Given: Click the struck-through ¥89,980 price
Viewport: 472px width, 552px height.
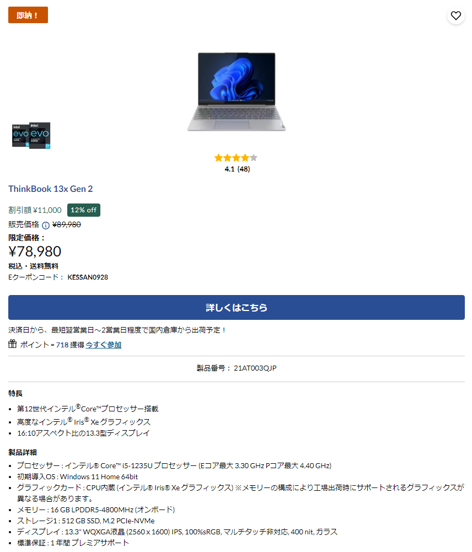Looking at the screenshot, I should 67,224.
